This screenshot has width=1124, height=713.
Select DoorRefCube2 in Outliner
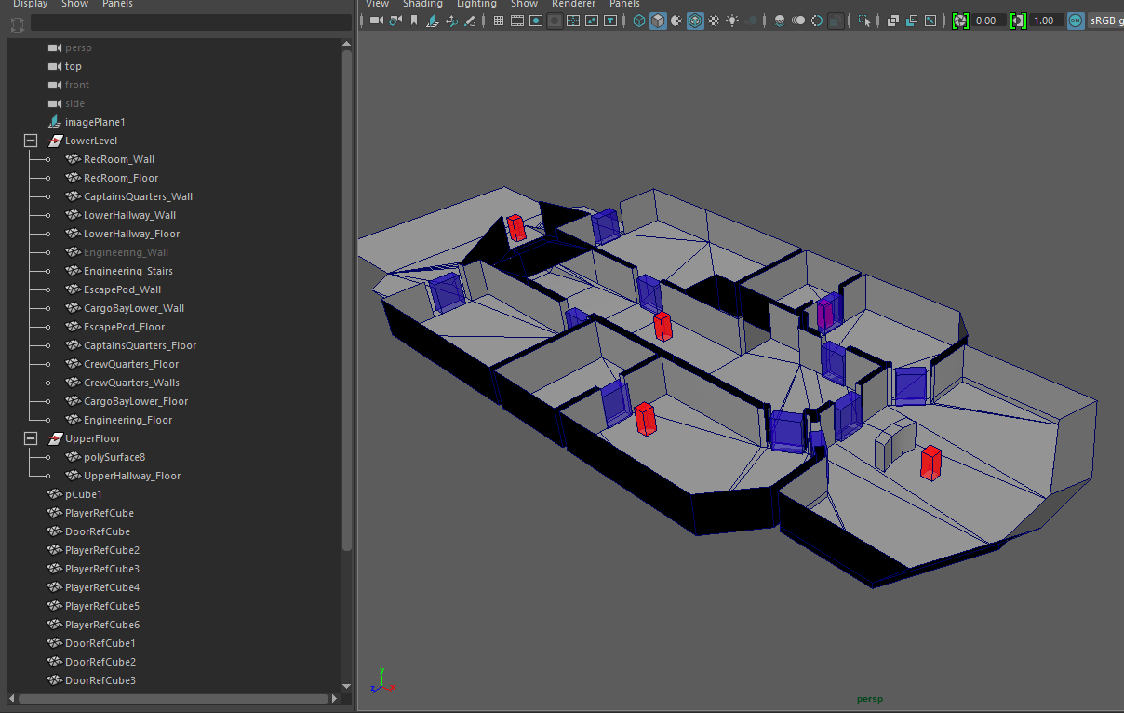click(100, 662)
